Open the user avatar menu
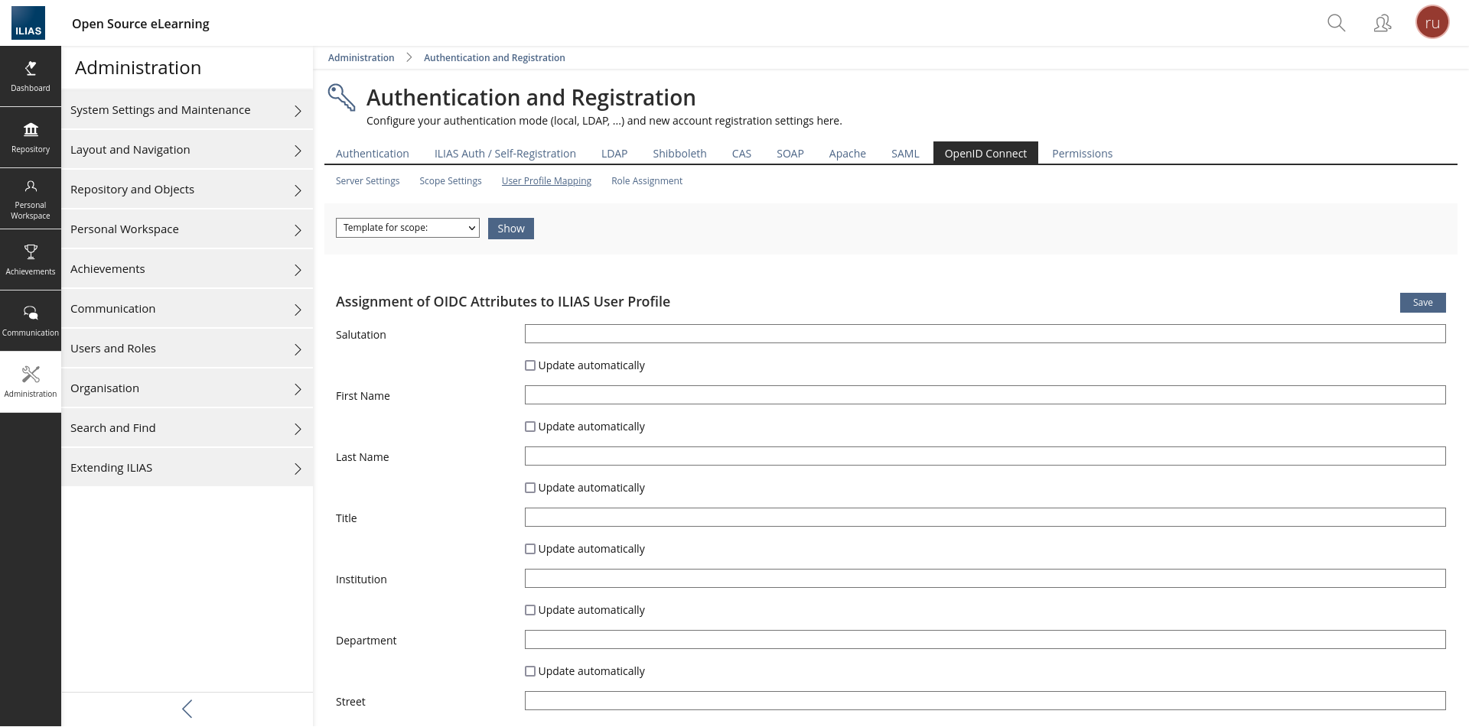Image resolution: width=1469 pixels, height=727 pixels. coord(1432,23)
